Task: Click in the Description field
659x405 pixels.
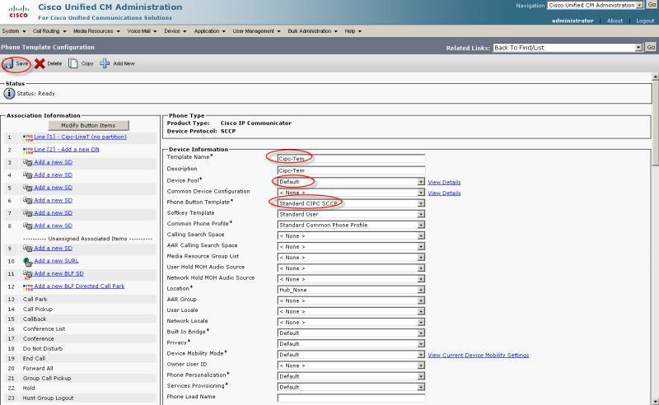Action: pyautogui.click(x=352, y=170)
